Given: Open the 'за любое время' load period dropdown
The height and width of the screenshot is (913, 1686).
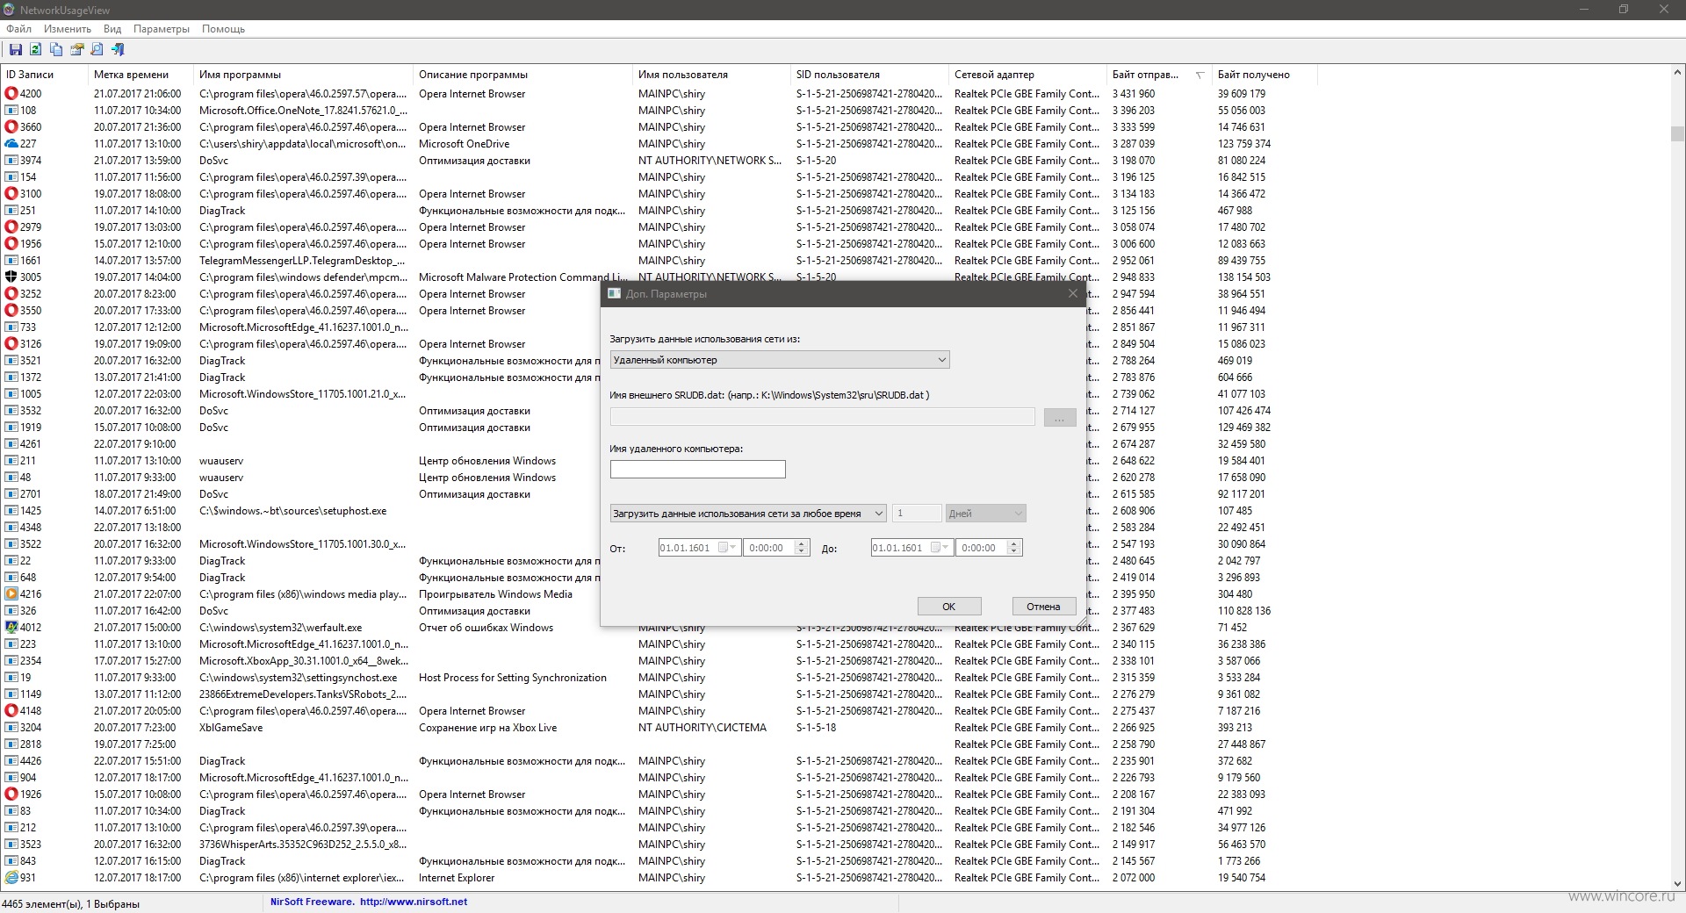Looking at the screenshot, I should tap(748, 513).
